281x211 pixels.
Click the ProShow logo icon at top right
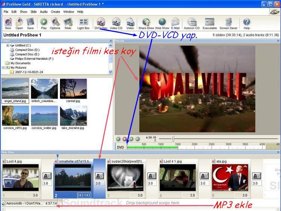click(x=275, y=12)
